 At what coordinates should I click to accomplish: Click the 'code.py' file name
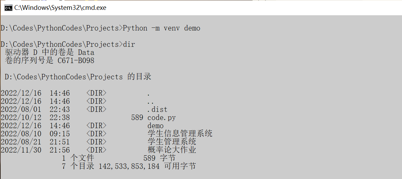pos(162,118)
